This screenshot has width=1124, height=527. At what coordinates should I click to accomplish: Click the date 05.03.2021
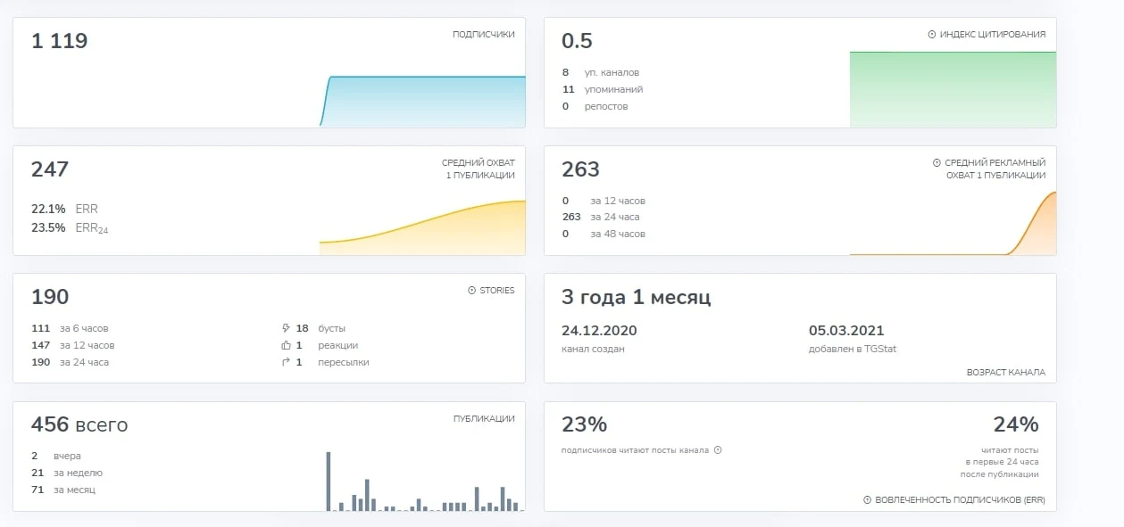tap(846, 330)
